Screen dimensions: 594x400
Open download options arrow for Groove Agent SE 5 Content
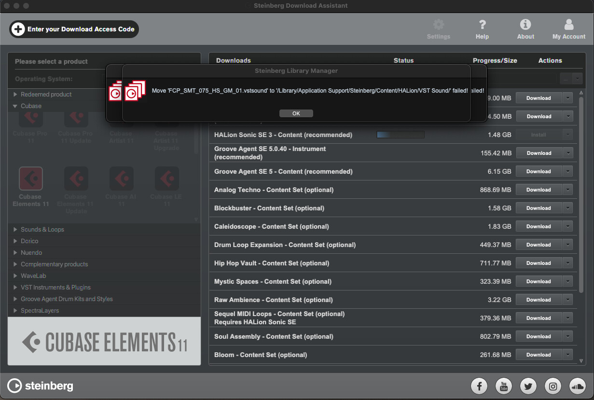click(568, 171)
